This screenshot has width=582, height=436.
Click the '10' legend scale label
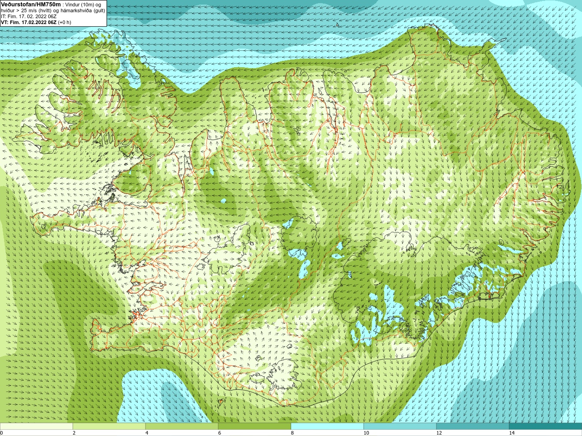point(366,433)
